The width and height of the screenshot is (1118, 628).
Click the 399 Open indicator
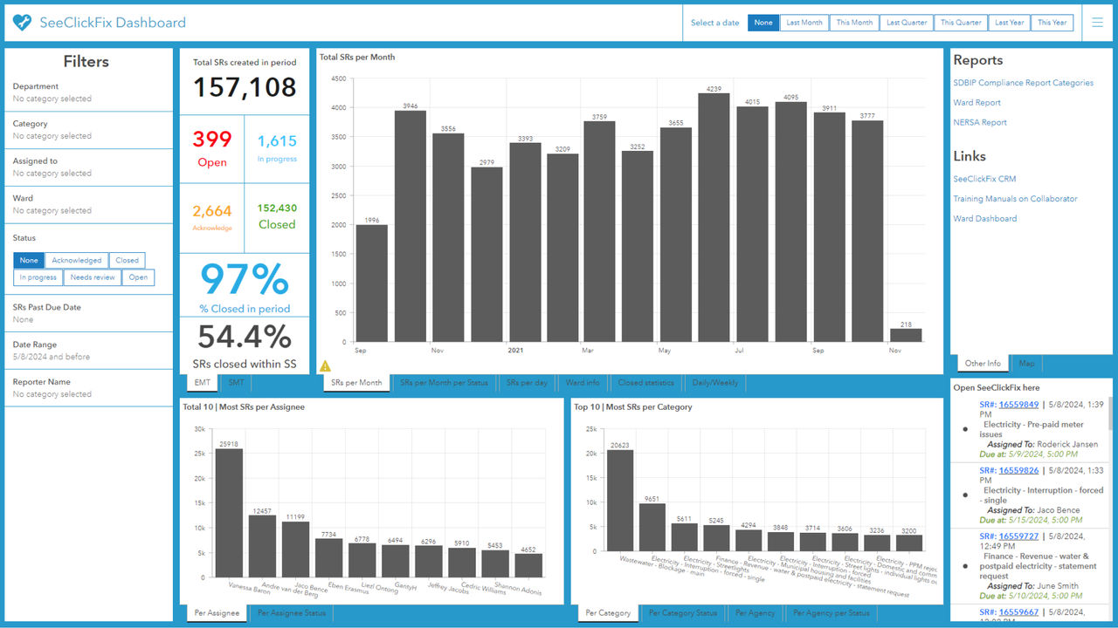(212, 148)
